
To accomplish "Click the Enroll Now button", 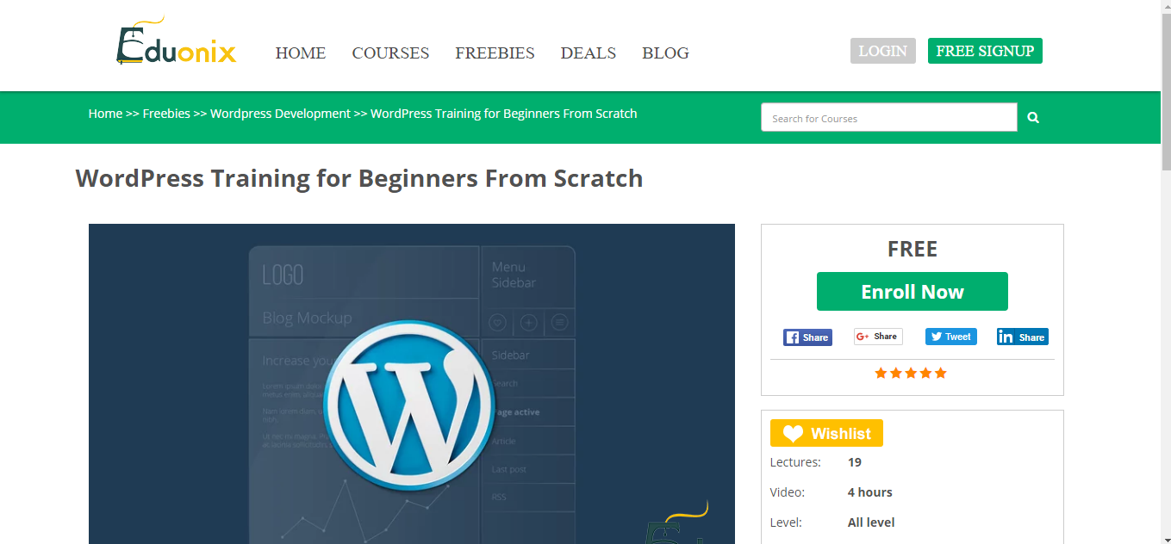I will tap(913, 292).
